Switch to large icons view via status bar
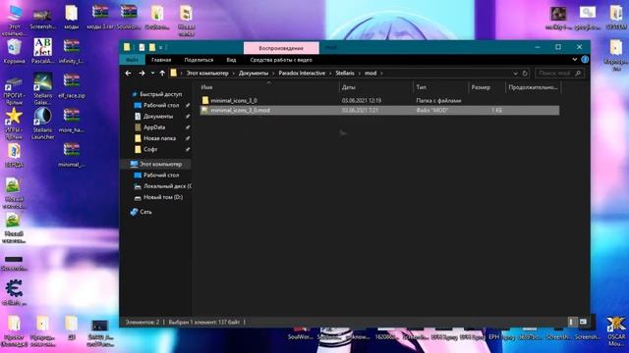 (583, 322)
